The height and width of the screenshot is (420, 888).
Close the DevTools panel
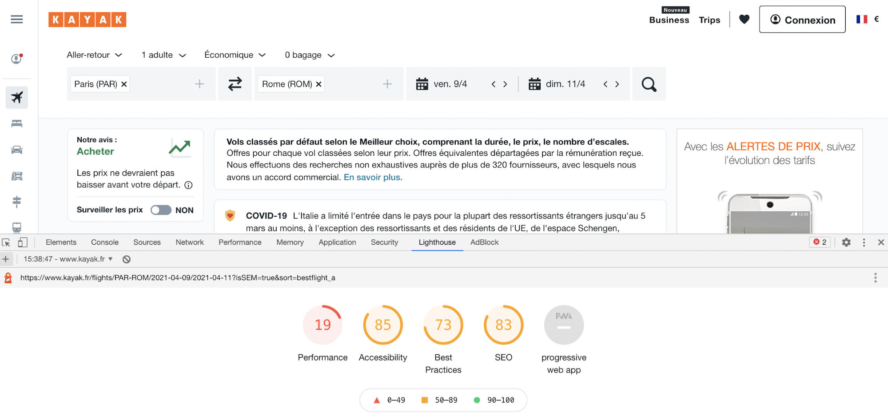881,242
